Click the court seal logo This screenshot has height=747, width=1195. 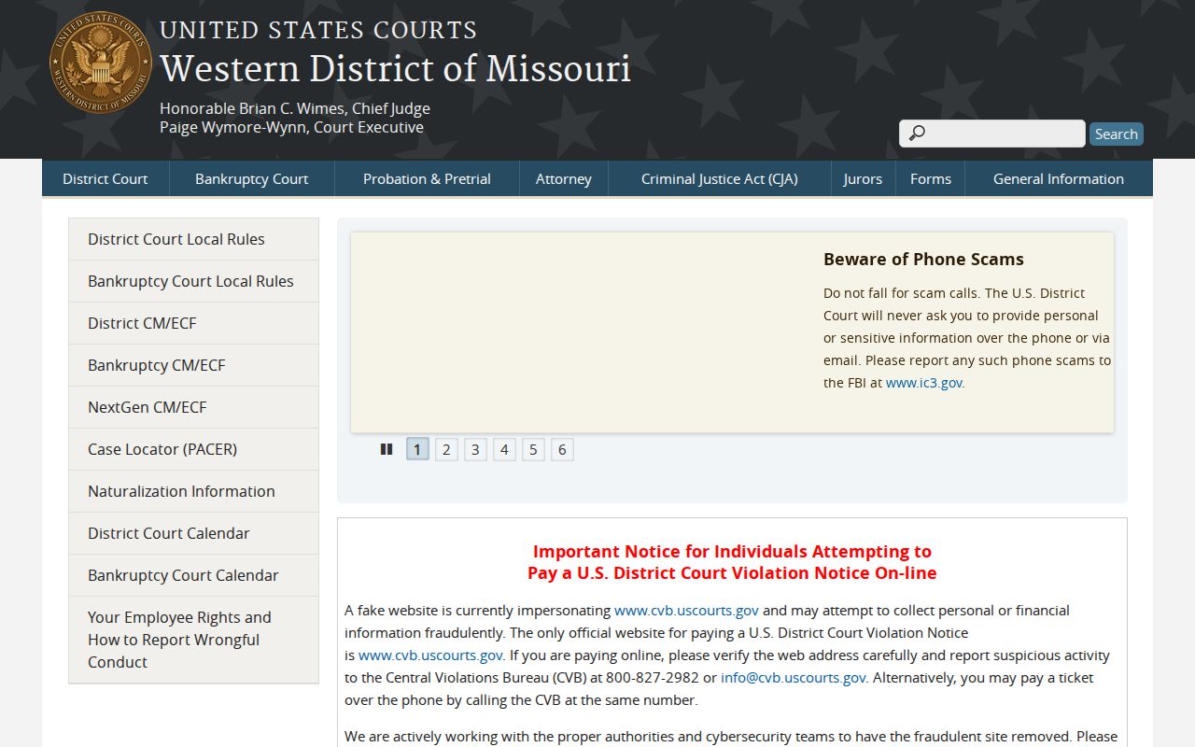tap(101, 63)
